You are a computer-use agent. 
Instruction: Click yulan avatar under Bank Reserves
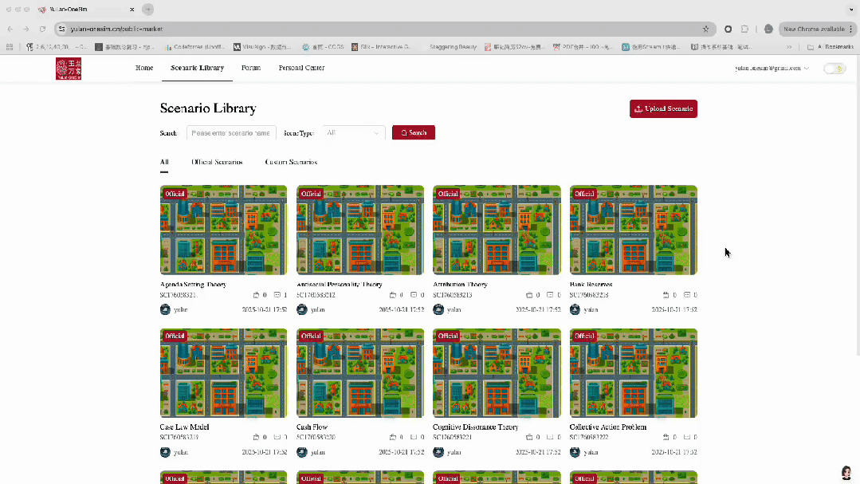tap(575, 309)
